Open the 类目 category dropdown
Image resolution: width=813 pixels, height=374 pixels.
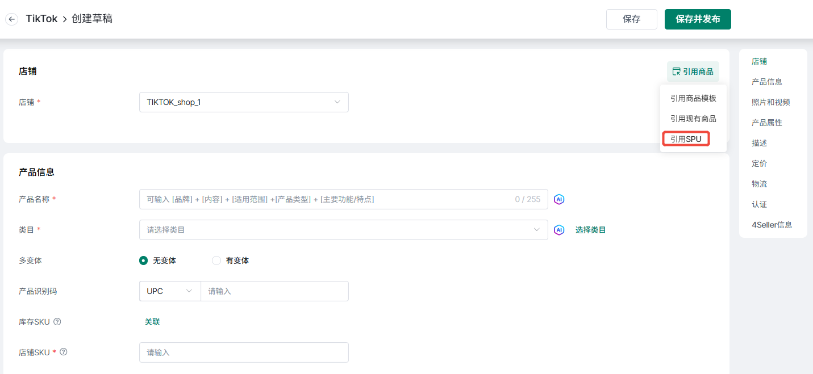[x=344, y=230]
